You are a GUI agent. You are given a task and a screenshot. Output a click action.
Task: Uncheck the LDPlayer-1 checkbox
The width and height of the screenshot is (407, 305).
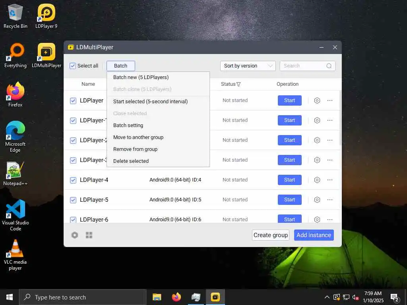(73, 121)
